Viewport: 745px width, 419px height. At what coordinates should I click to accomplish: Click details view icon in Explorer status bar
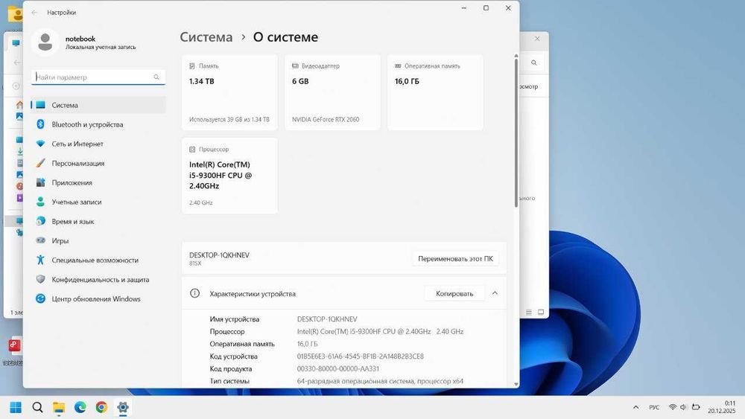[x=529, y=313]
